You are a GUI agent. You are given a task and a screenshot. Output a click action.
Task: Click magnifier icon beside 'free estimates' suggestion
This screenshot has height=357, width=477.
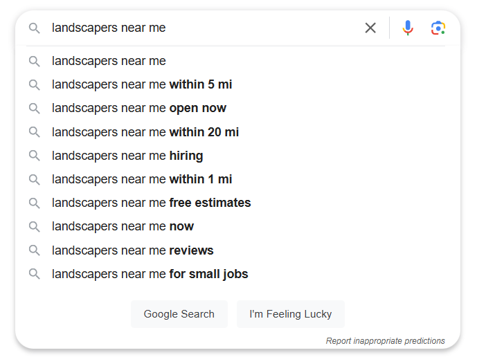pos(35,203)
